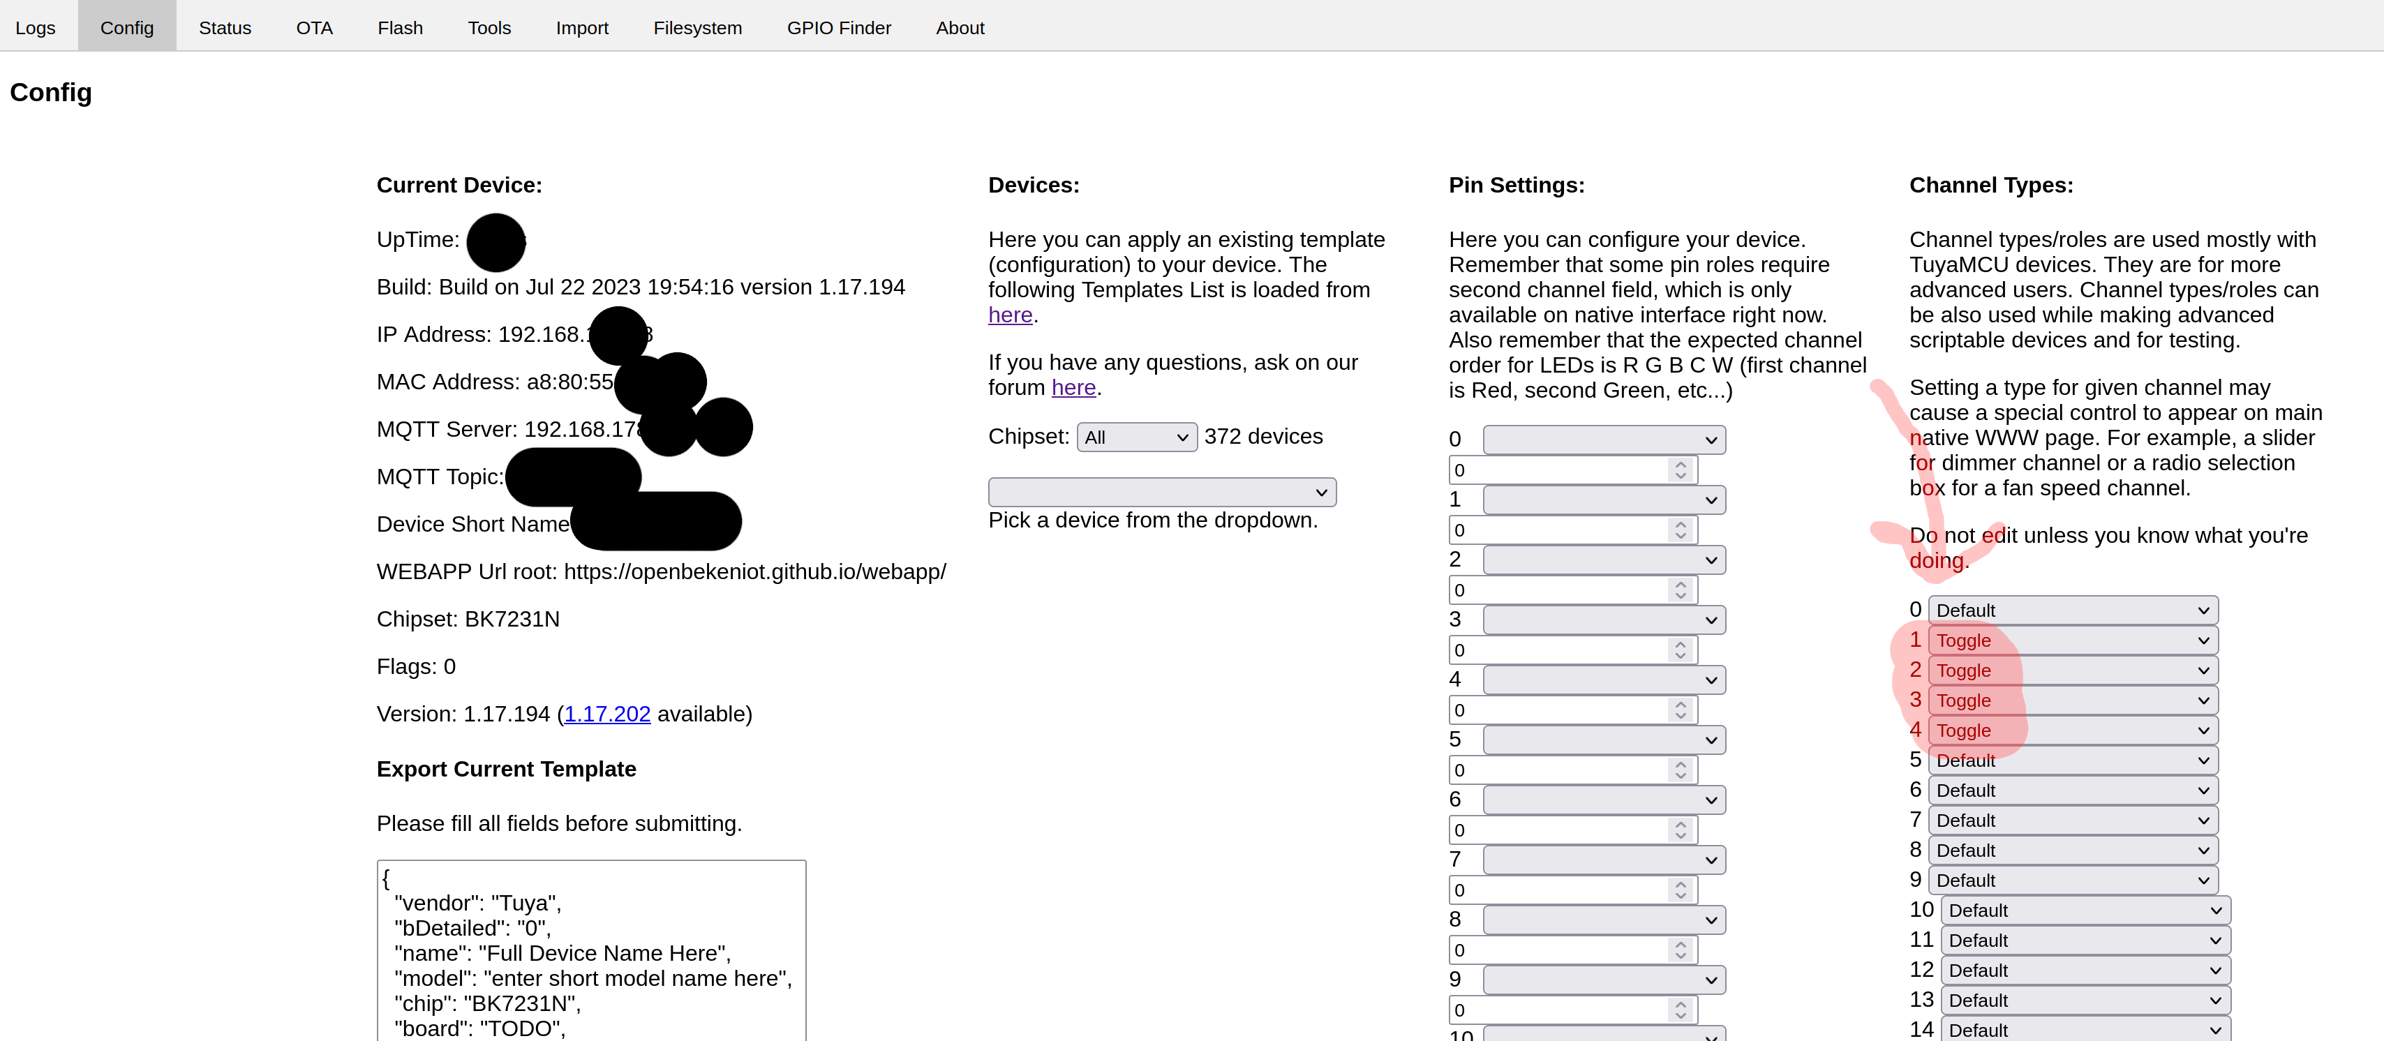Open channel 2 Toggle type dropdown
The width and height of the screenshot is (2384, 1041).
click(x=2073, y=671)
